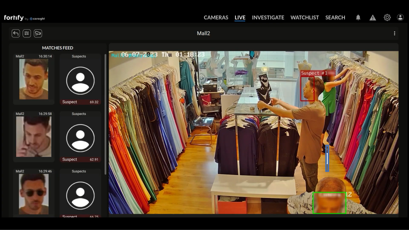Viewport: 409px width, 230px height.
Task: Click the Suspect label scoring 69.32
Action: point(70,102)
